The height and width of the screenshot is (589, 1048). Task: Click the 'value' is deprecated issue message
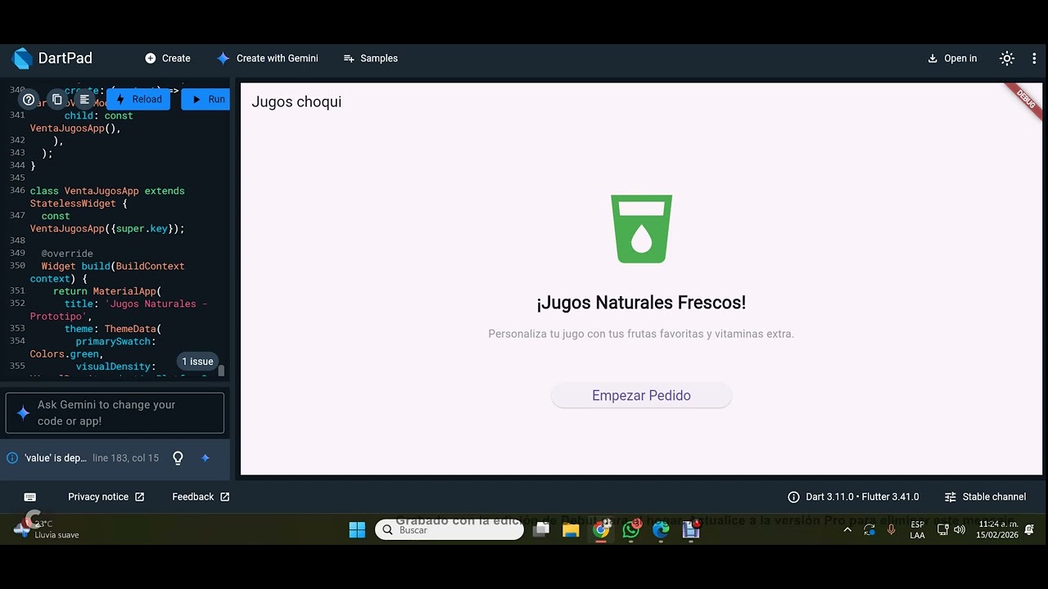[x=56, y=458]
